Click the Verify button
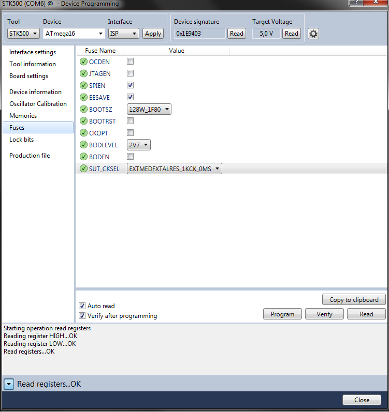Screen dimensions: 389x412 (324, 314)
